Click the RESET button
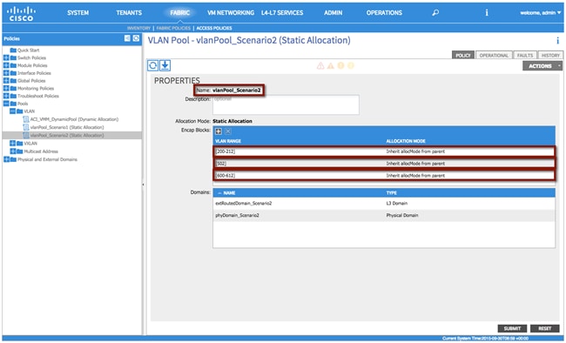566x343 pixels. (x=545, y=328)
